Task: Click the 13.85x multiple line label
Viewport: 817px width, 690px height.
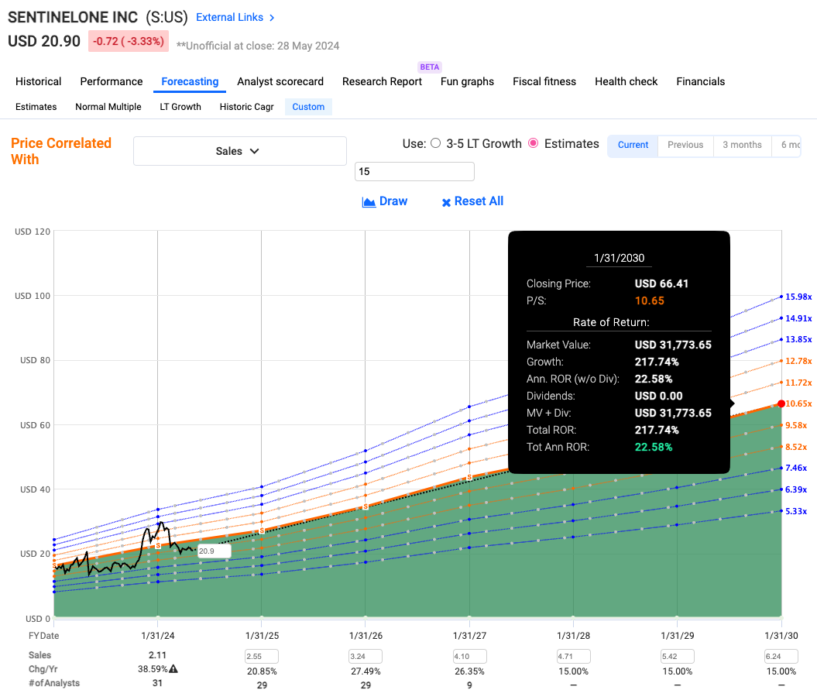Action: pos(798,339)
